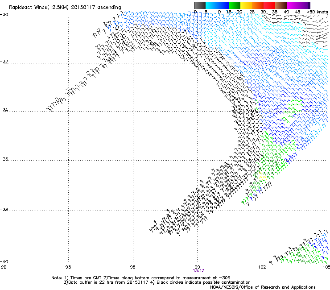Click the orange 25-30 knots legend segment
Screen dimensions: 330x290
click(258, 5)
